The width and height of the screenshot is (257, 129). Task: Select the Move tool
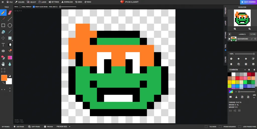pyautogui.click(x=3, y=38)
